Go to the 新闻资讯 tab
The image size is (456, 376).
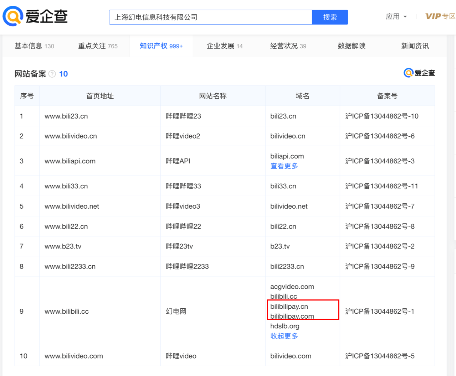(415, 46)
